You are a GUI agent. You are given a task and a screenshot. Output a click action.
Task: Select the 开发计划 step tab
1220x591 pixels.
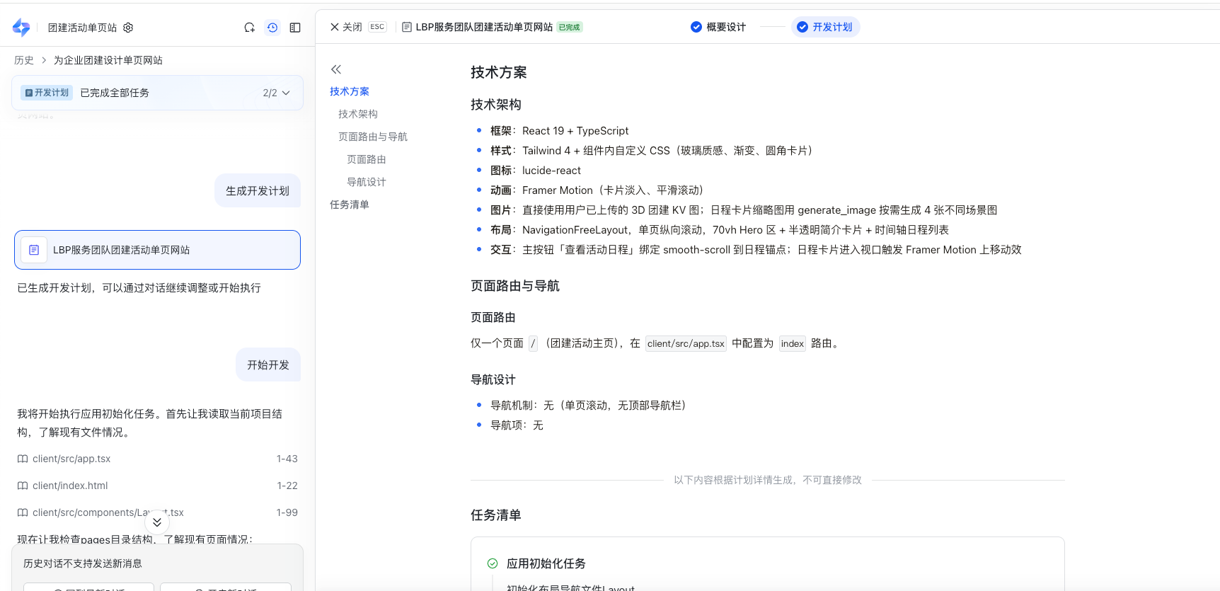[825, 27]
